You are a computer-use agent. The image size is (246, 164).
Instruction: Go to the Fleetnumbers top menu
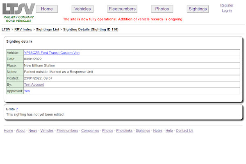click(x=122, y=9)
